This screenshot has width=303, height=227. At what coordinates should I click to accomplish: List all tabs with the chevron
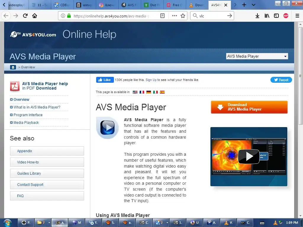(x=254, y=5)
